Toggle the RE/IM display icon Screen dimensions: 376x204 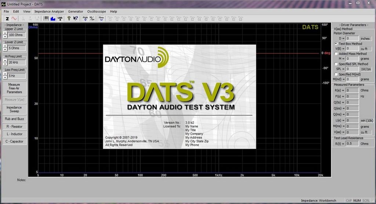pyautogui.click(x=92, y=18)
